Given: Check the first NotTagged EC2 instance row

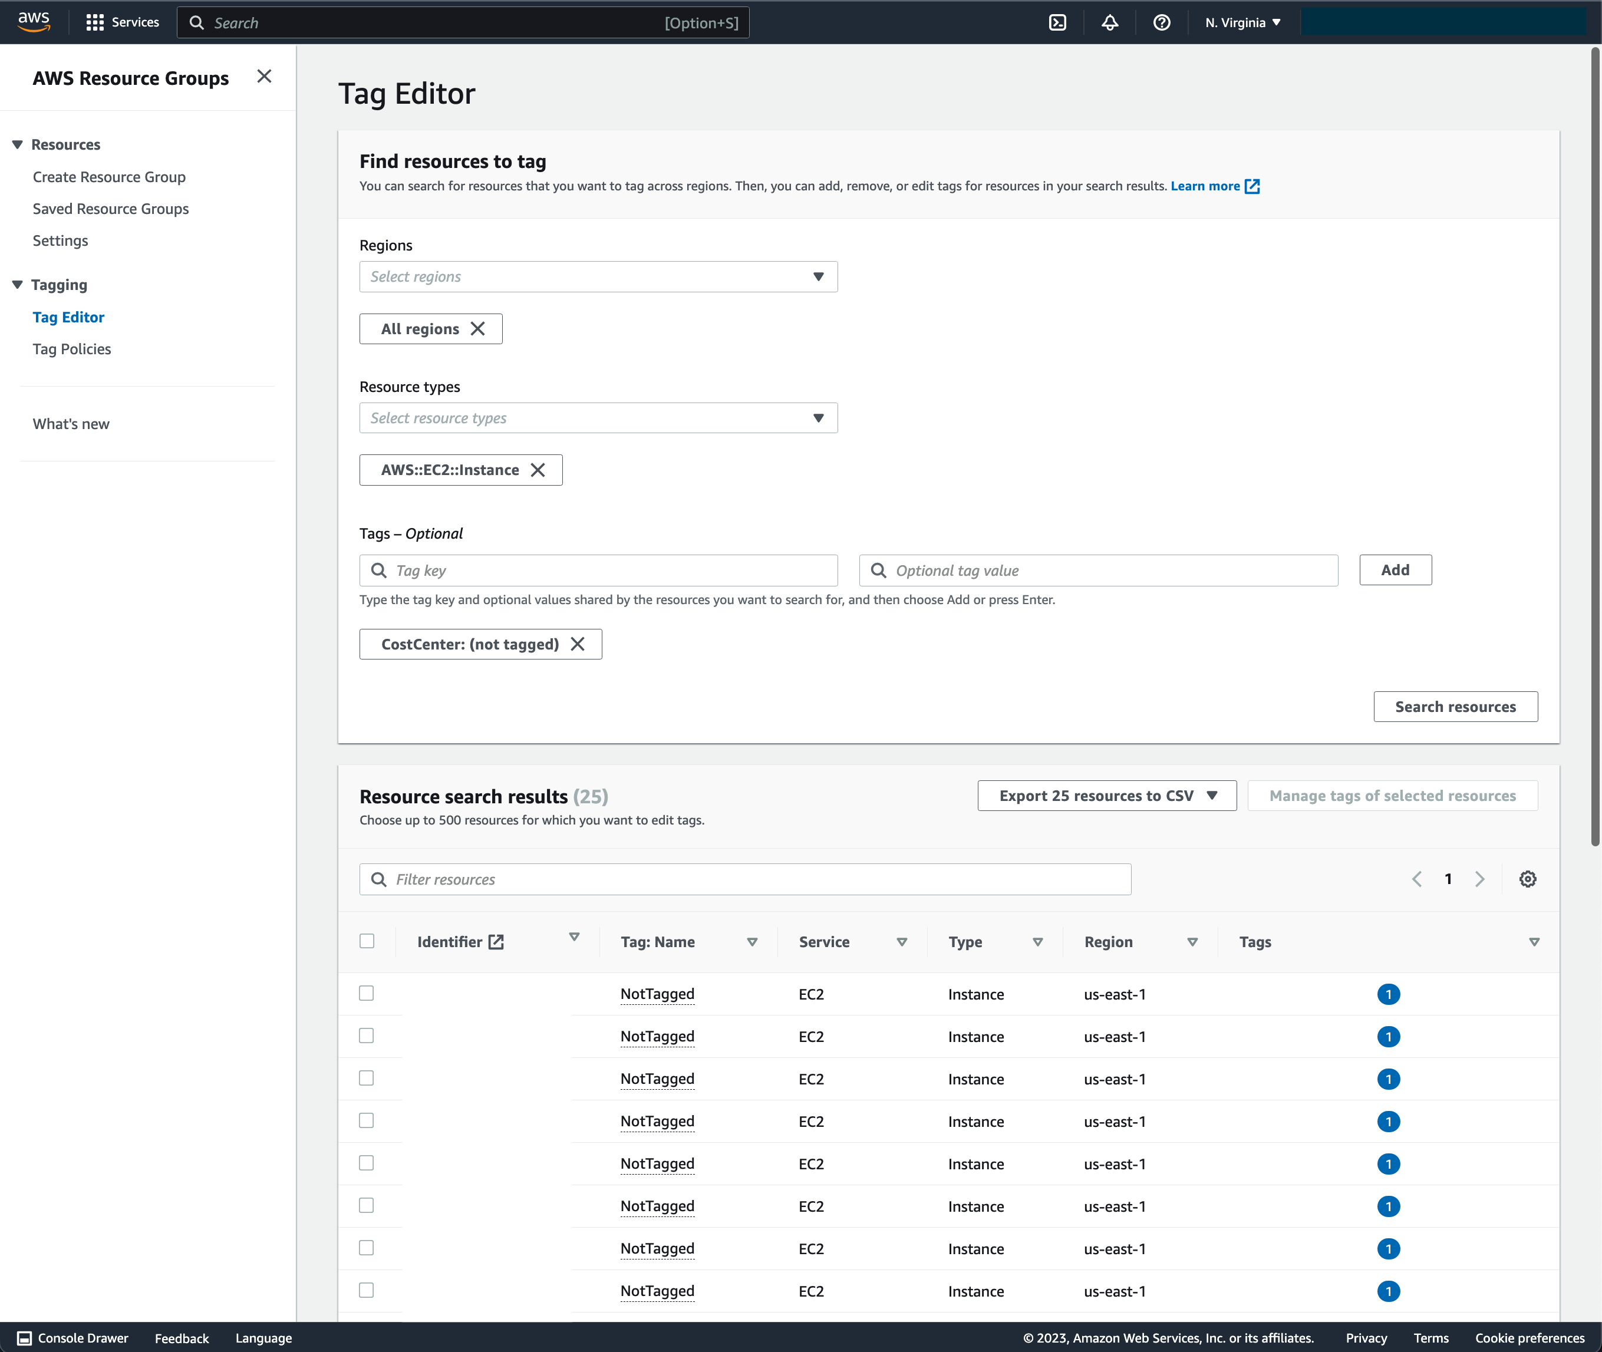Looking at the screenshot, I should click(367, 992).
